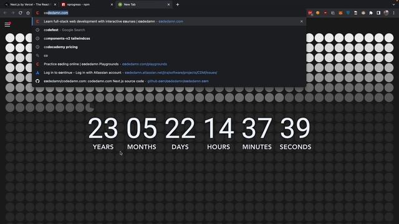399x224 pixels.
Task: Go to the home page icon
Action: [28, 12]
